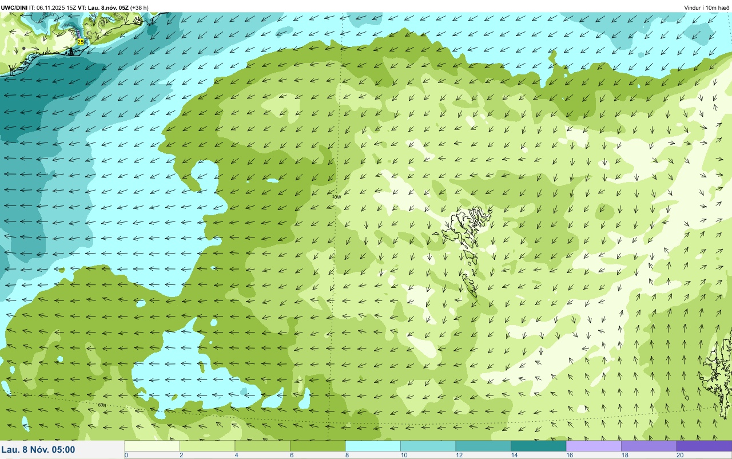732x459 pixels.
Task: Click the '60N' latitude label on the map
Action: [x=102, y=405]
